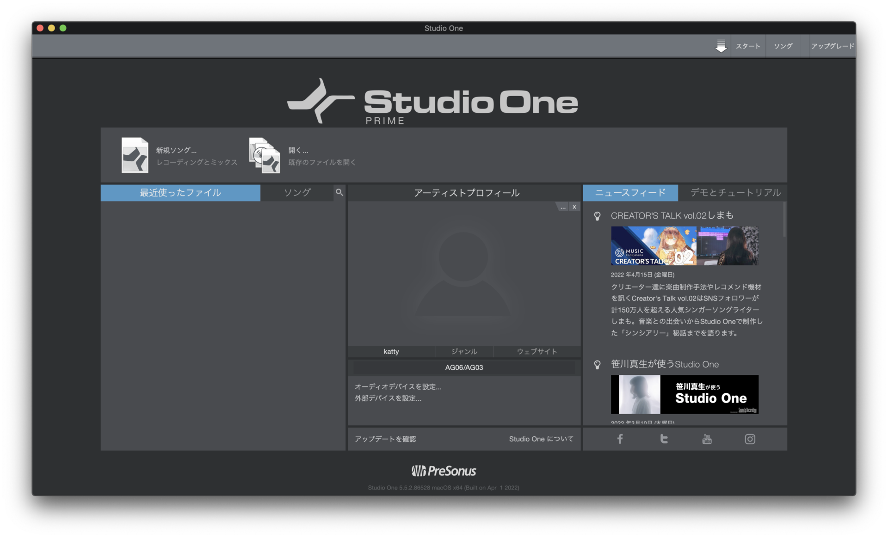
Task: Click the ジャンル genre field
Action: [x=464, y=352]
